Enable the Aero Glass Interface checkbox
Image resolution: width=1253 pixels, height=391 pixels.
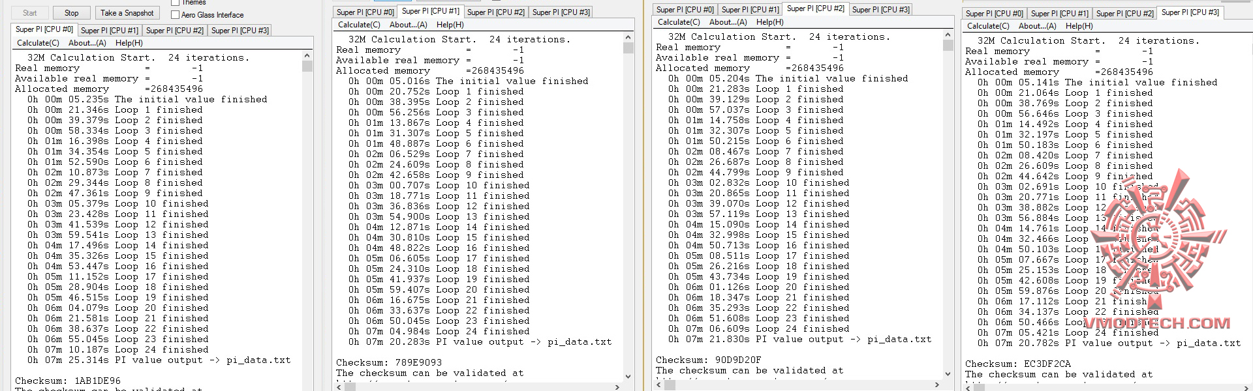click(x=175, y=14)
